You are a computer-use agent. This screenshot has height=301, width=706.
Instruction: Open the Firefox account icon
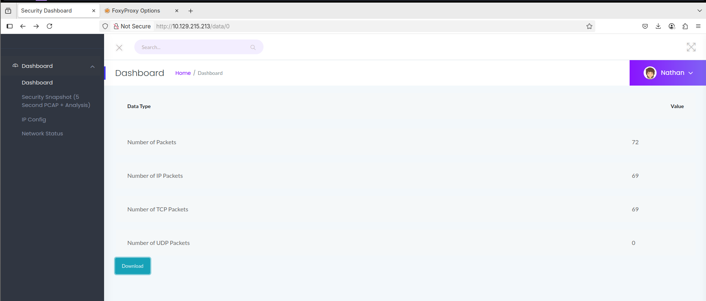pos(672,26)
